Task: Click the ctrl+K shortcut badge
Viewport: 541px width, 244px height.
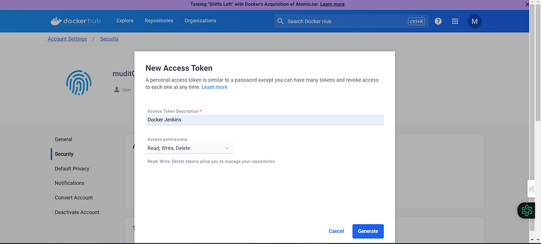Action: (x=417, y=22)
